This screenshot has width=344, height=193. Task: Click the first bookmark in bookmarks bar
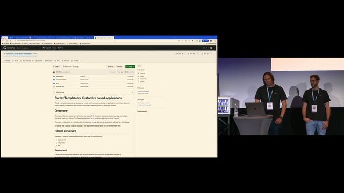(x=5, y=44)
